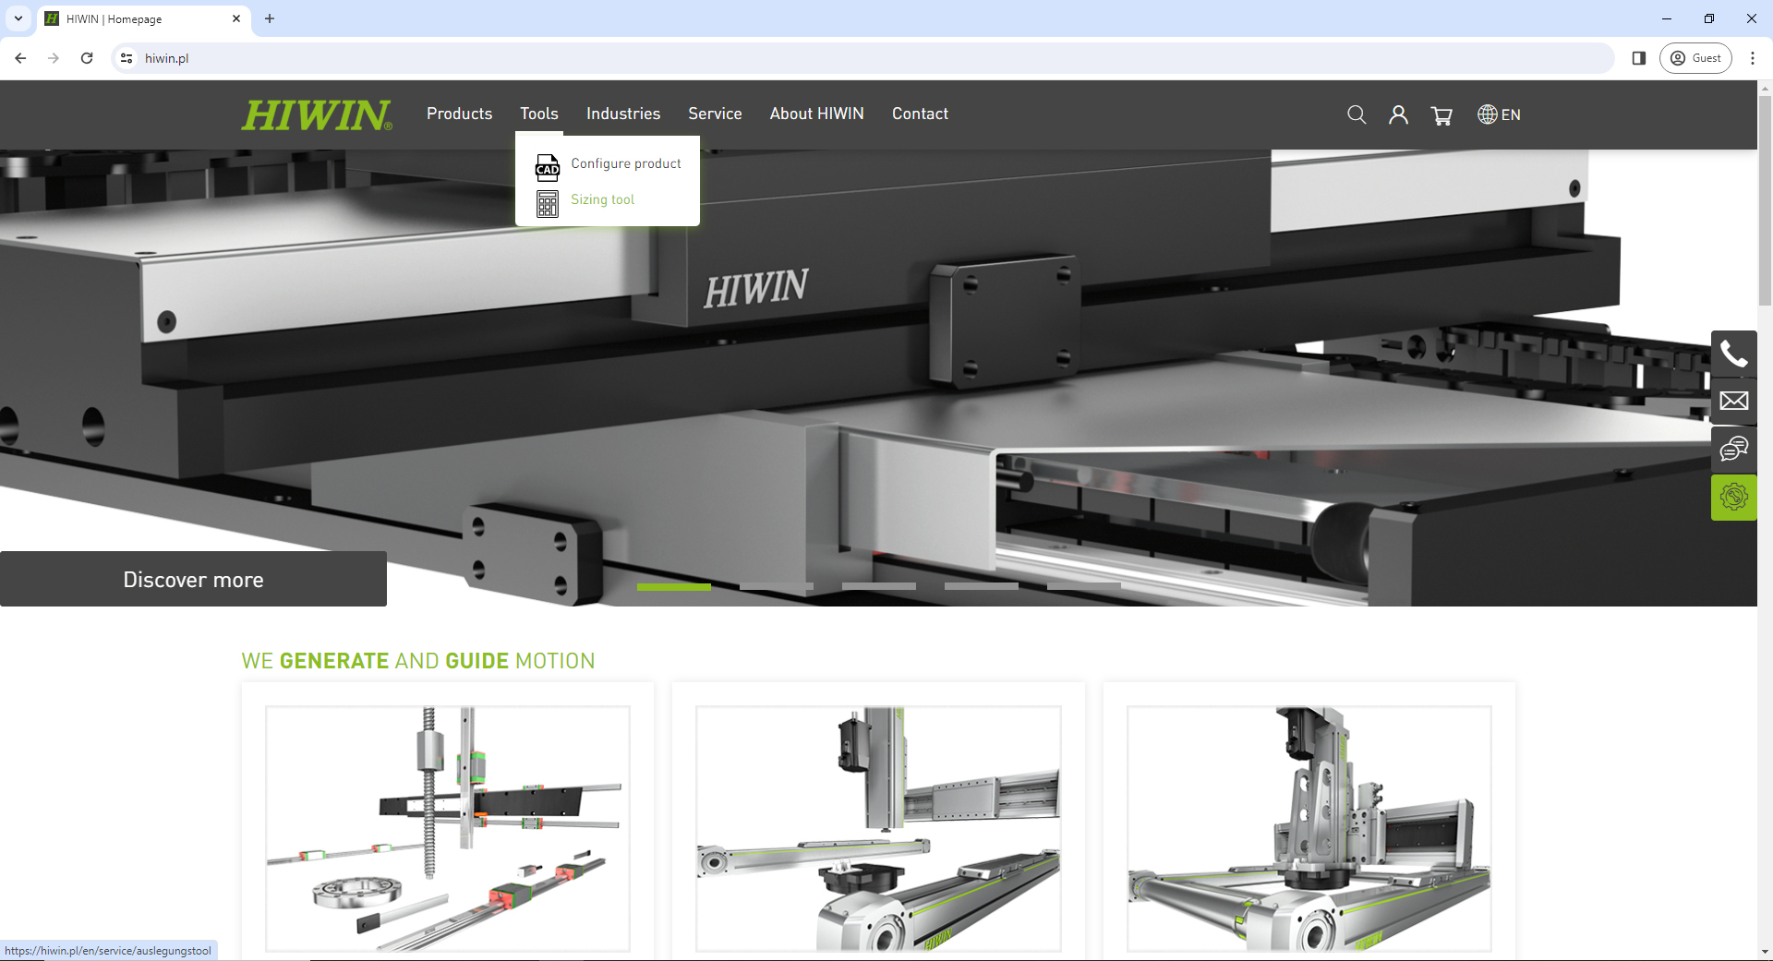This screenshot has width=1773, height=961.
Task: Click the CAD configure product icon
Action: point(548,167)
